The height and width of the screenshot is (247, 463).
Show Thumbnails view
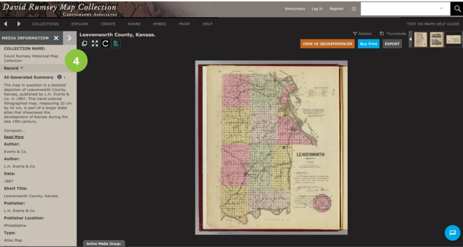point(393,33)
